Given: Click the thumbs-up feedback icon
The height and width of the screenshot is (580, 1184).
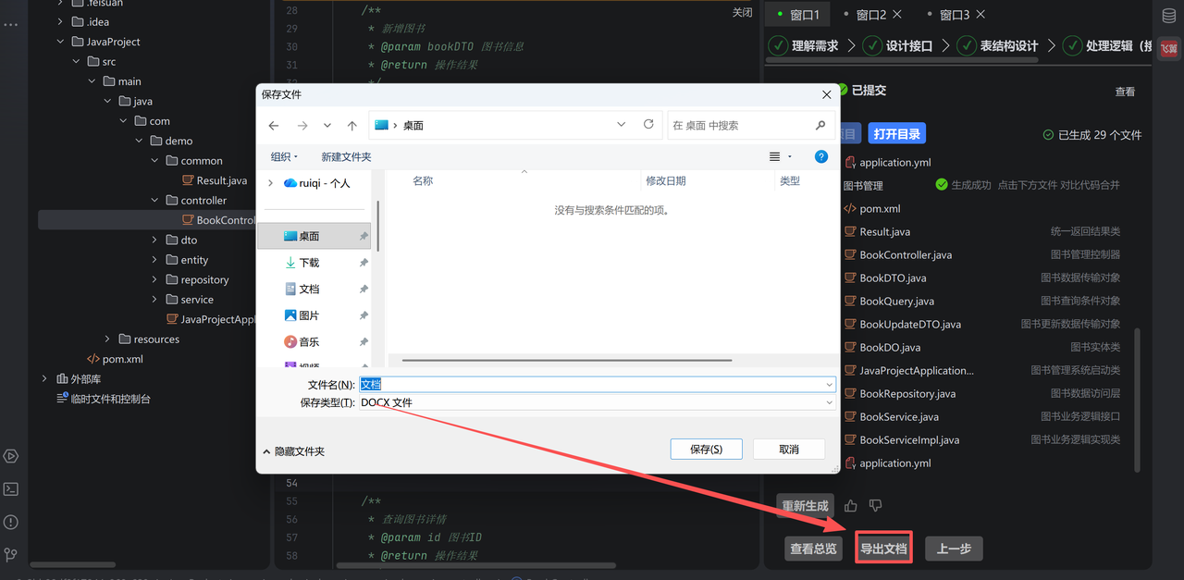Looking at the screenshot, I should [x=851, y=506].
